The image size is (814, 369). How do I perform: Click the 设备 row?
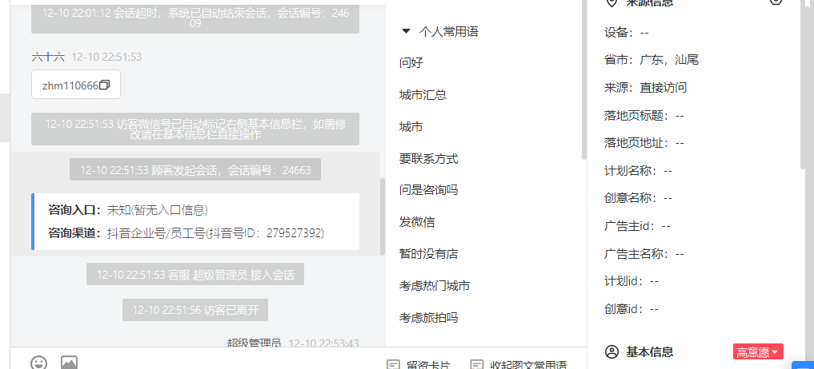point(627,33)
